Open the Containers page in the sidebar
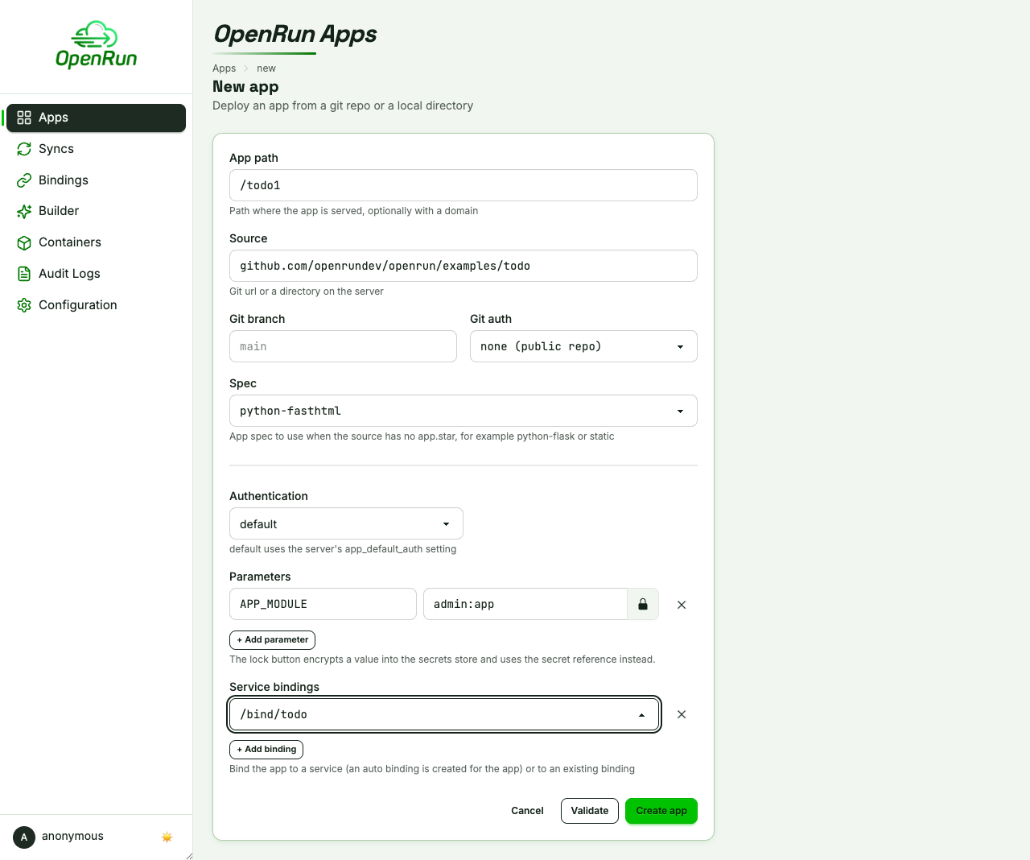 (x=96, y=242)
